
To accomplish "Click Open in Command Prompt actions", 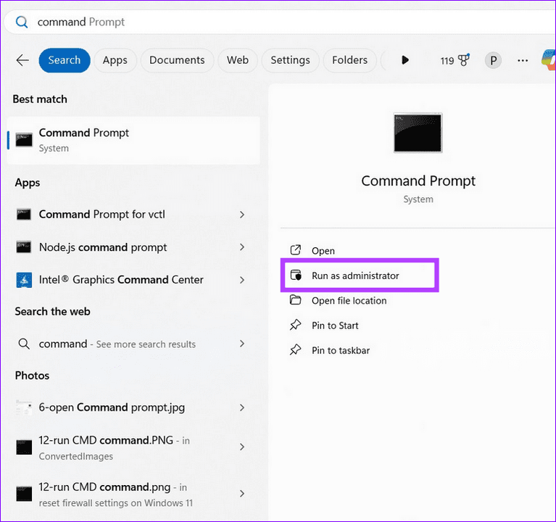I will coord(323,251).
